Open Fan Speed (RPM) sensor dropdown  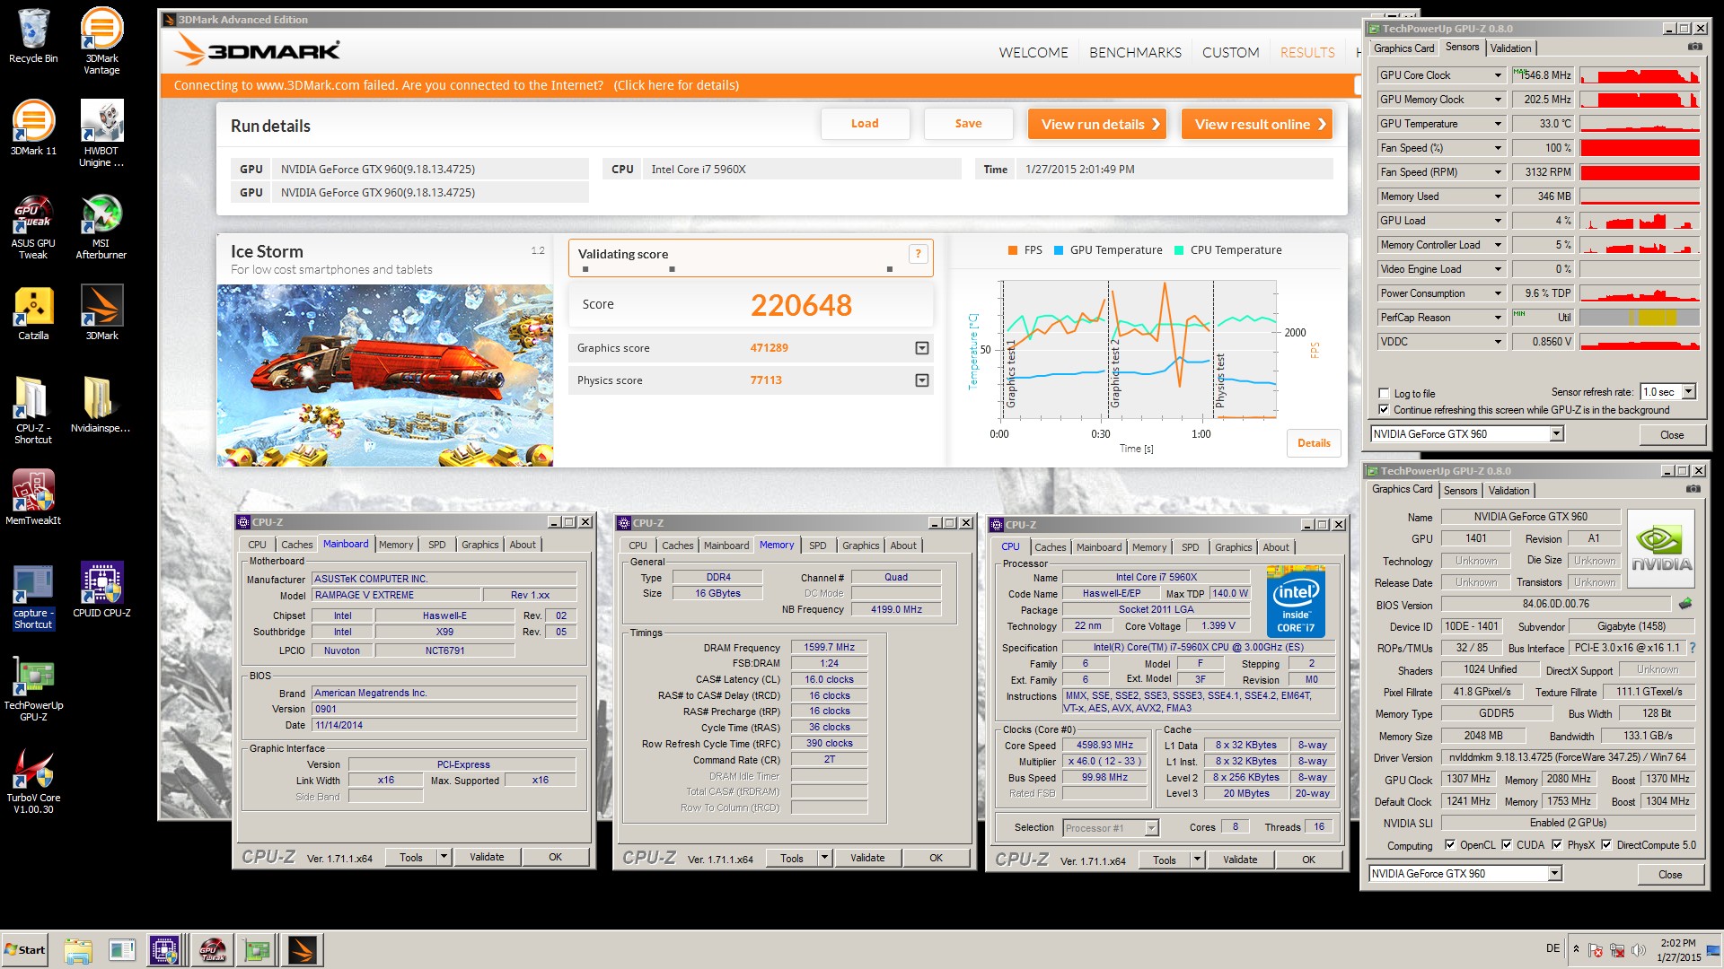pyautogui.click(x=1498, y=172)
